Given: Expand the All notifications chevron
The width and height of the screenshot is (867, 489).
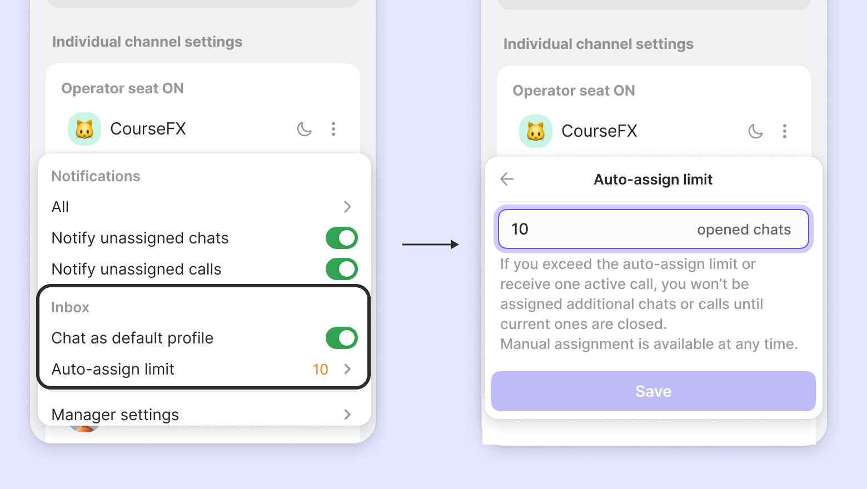Looking at the screenshot, I should 347,207.
